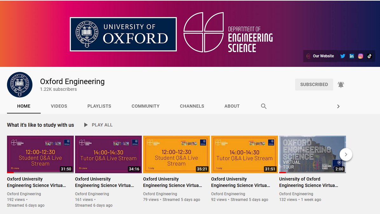The image size is (380, 214).
Task: Toggle the notification bell for channel
Action: 341,84
